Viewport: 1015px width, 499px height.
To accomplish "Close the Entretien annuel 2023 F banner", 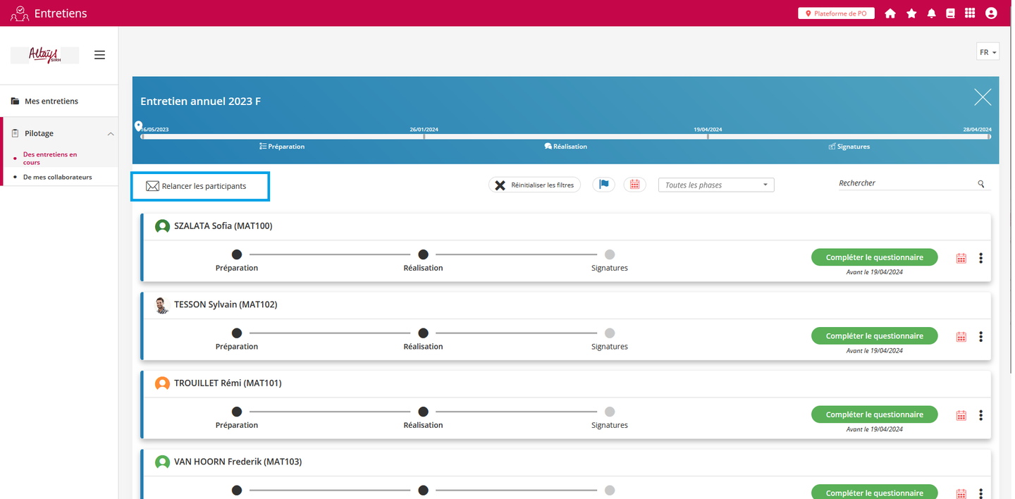I will [982, 97].
